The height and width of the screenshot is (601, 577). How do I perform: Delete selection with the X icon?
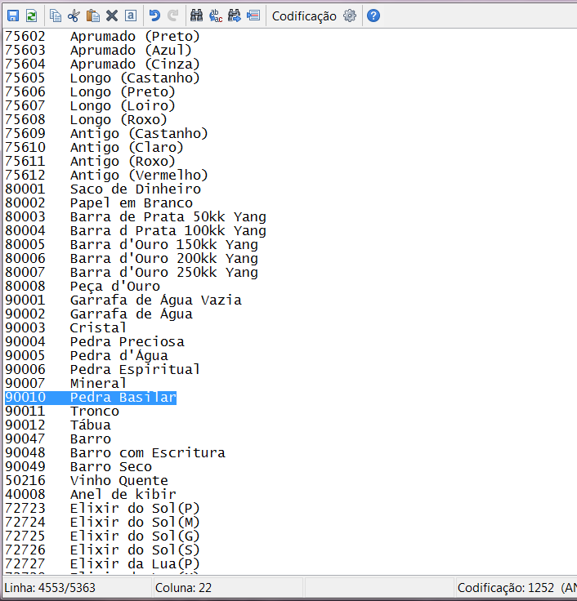click(112, 16)
